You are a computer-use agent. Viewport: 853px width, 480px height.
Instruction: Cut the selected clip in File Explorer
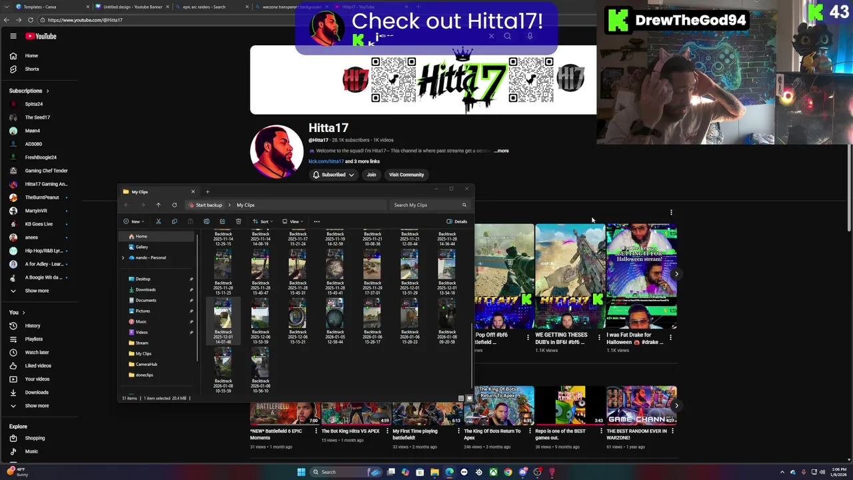tap(159, 221)
